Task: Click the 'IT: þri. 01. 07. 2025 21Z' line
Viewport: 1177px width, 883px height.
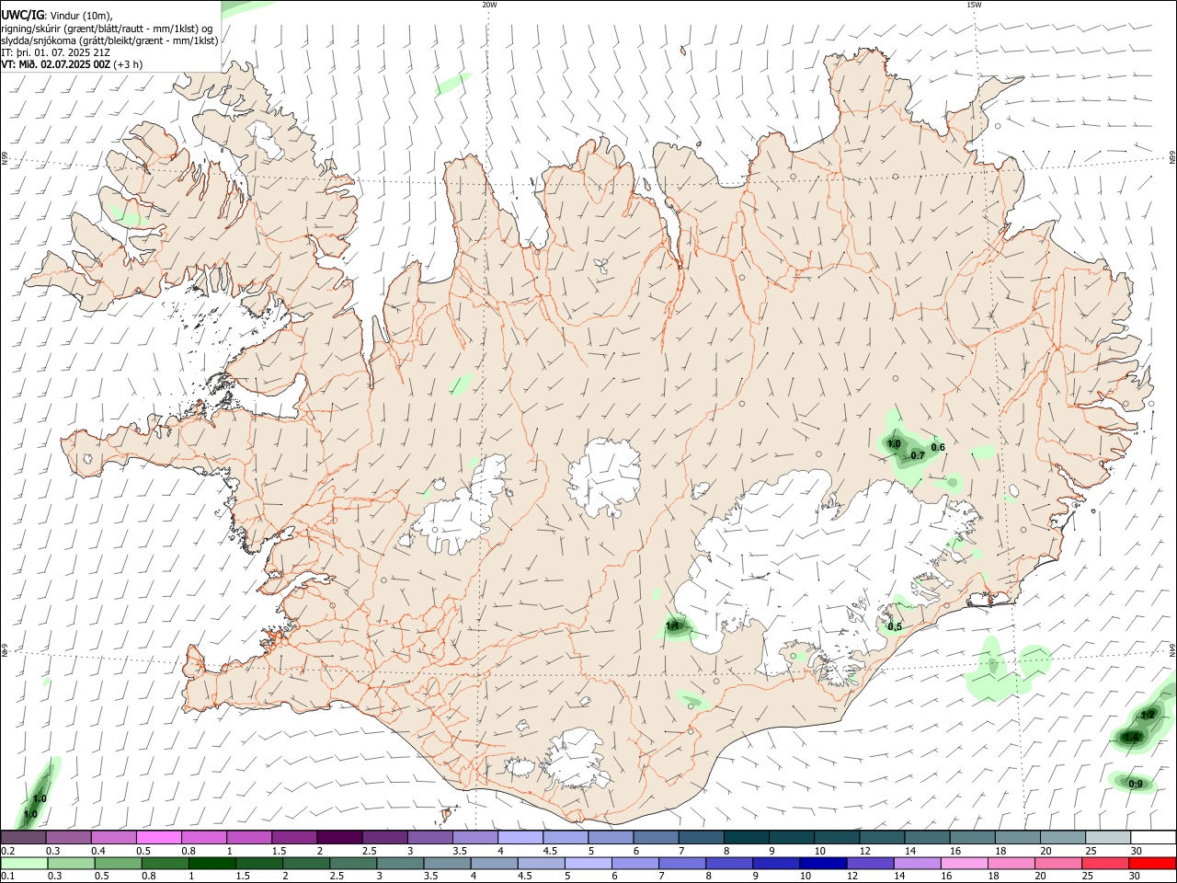Action: coord(55,52)
